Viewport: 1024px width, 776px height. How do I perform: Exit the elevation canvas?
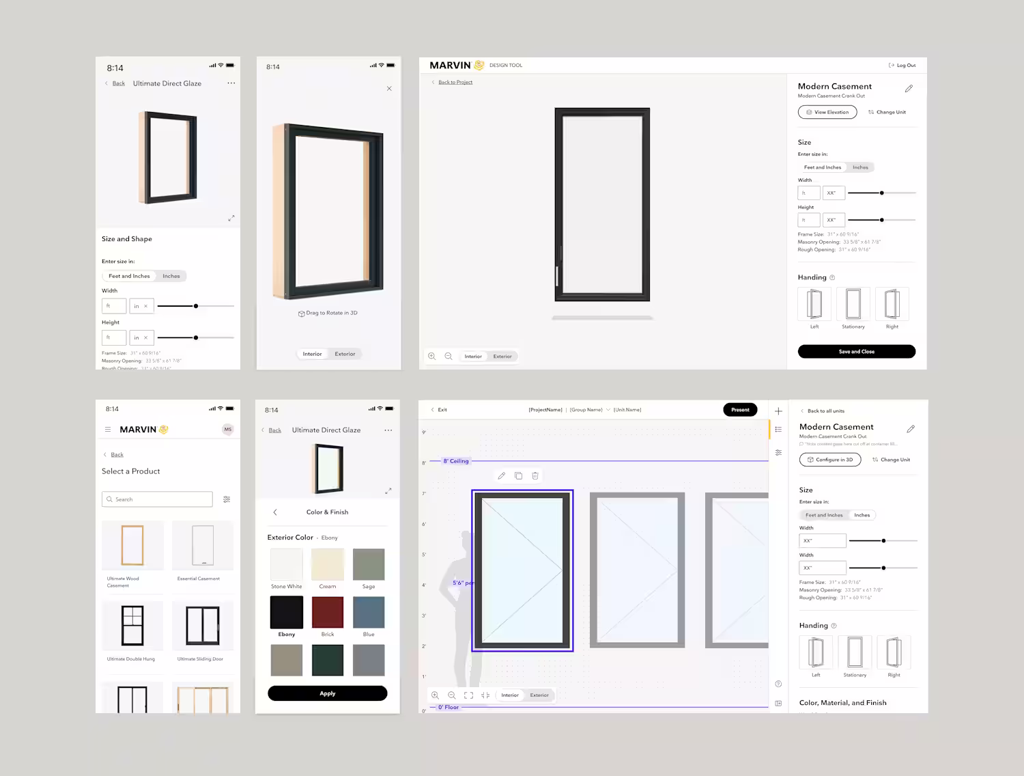coord(439,410)
